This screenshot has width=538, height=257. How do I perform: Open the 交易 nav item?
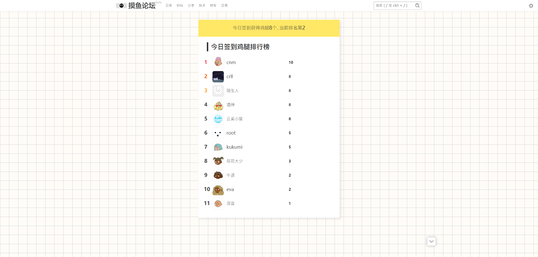pos(224,6)
